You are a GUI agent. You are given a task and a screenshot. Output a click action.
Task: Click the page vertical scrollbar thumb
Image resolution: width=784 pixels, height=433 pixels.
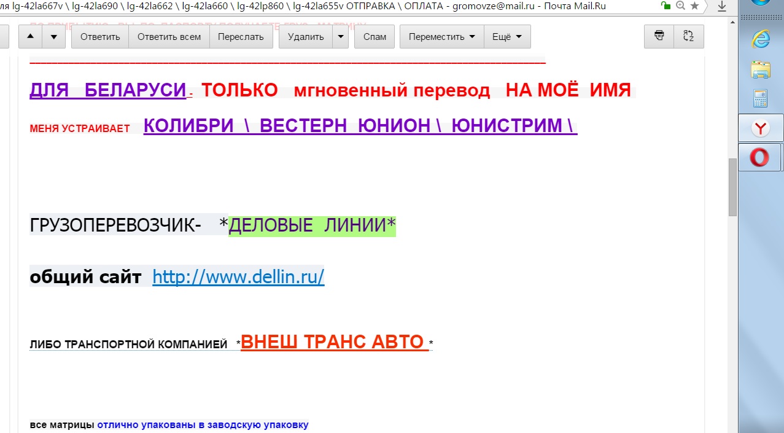732,187
